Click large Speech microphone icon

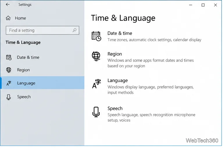pyautogui.click(x=96, y=112)
